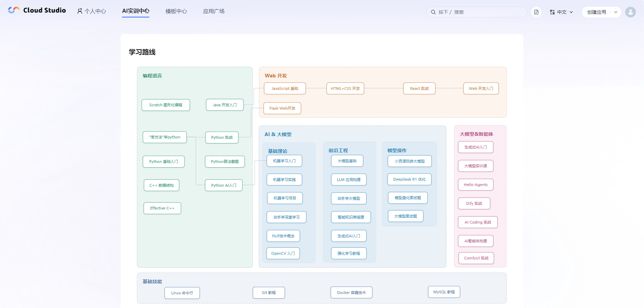Open the LLM 应用构建 course
Image resolution: width=644 pixels, height=308 pixels.
click(349, 180)
